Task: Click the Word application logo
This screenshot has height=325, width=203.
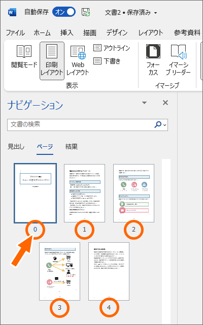Action: pos(12,12)
